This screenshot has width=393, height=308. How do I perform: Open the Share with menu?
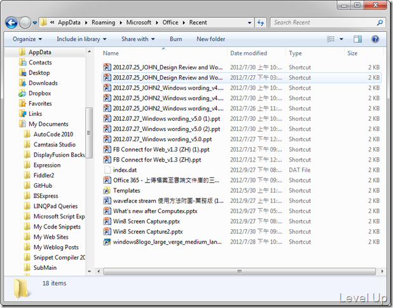tap(138, 39)
